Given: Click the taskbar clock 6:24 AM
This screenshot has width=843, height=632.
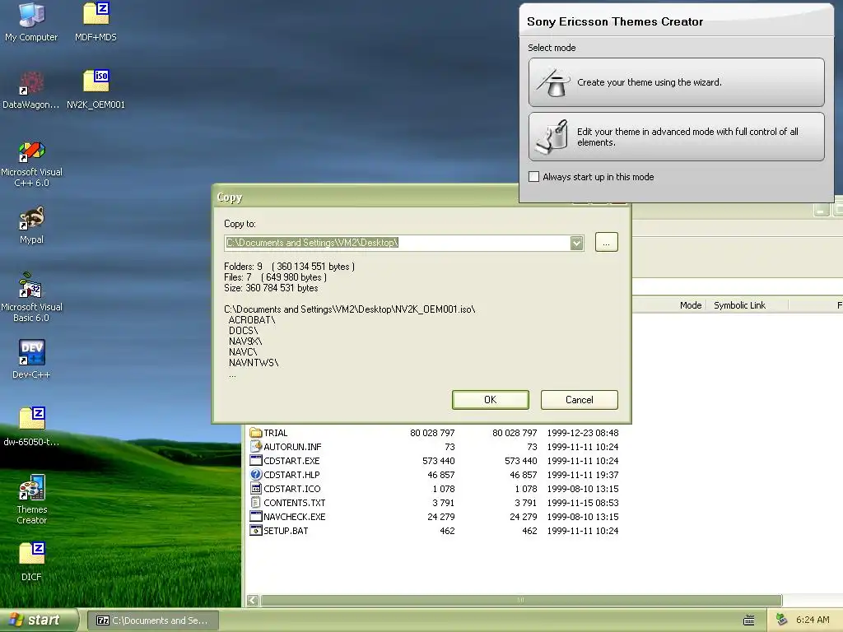Looking at the screenshot, I should (x=813, y=620).
